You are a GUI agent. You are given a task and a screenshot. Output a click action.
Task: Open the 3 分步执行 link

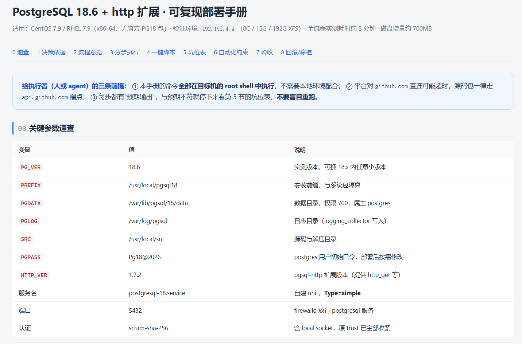coord(124,52)
